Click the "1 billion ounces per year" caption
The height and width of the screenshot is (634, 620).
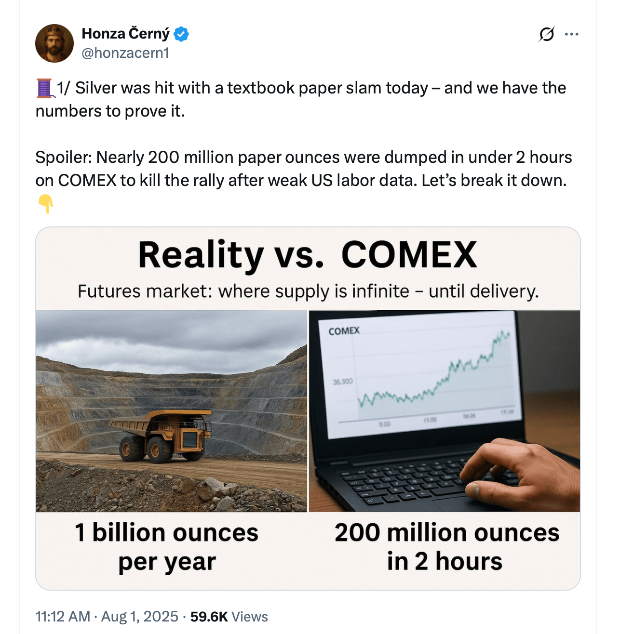pyautogui.click(x=167, y=547)
